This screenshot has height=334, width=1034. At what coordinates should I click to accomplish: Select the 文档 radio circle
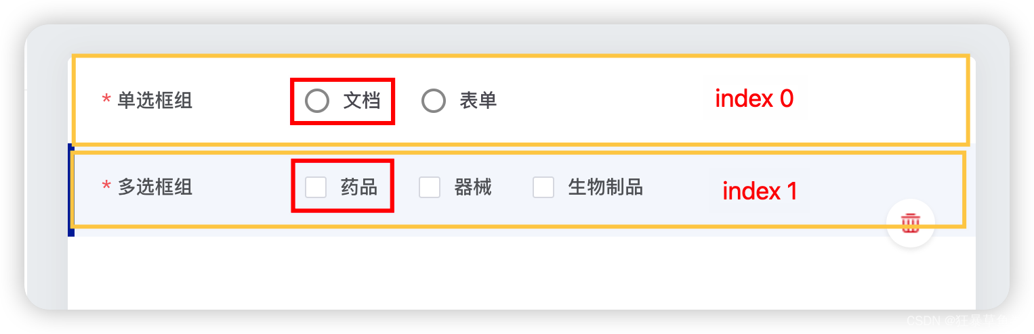tap(316, 101)
